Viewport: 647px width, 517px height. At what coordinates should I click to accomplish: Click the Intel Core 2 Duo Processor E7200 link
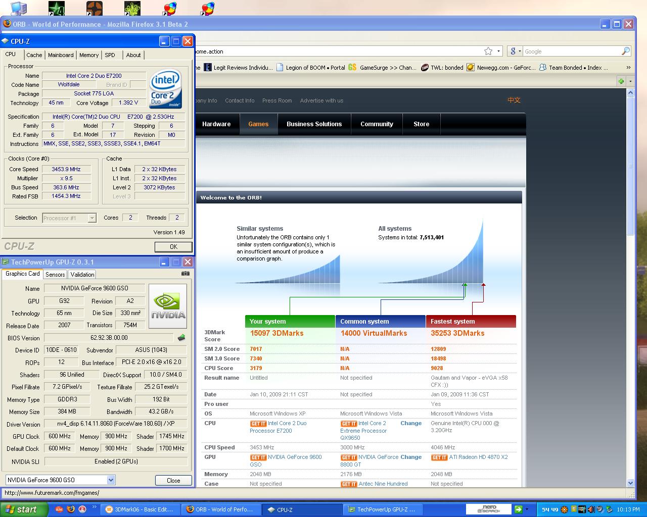278,427
